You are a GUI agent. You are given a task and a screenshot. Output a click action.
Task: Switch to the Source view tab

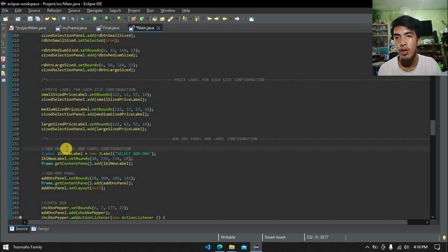(x=19, y=229)
